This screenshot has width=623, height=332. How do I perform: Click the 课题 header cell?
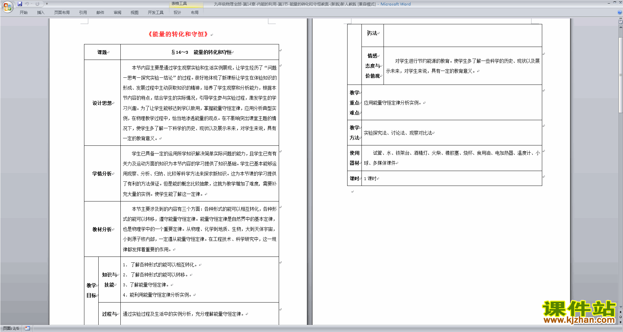pos(102,52)
